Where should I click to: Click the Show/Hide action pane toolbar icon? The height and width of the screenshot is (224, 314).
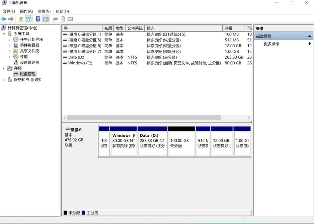(x=46, y=19)
